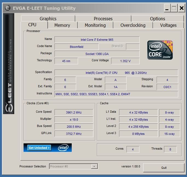
Task: Click the Family value 6
Action: [x=65, y=80]
